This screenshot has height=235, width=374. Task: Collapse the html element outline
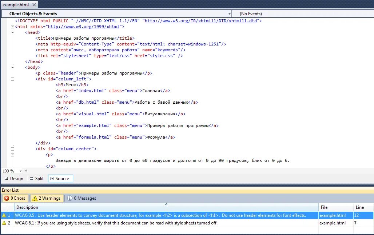pyautogui.click(x=12, y=27)
